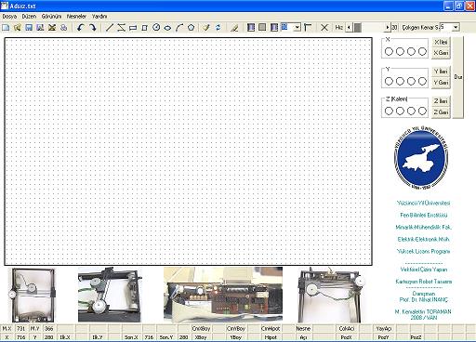This screenshot has height=342, width=476.
Task: Click first indicator circle in Z (Kalem) group
Action: click(x=389, y=112)
